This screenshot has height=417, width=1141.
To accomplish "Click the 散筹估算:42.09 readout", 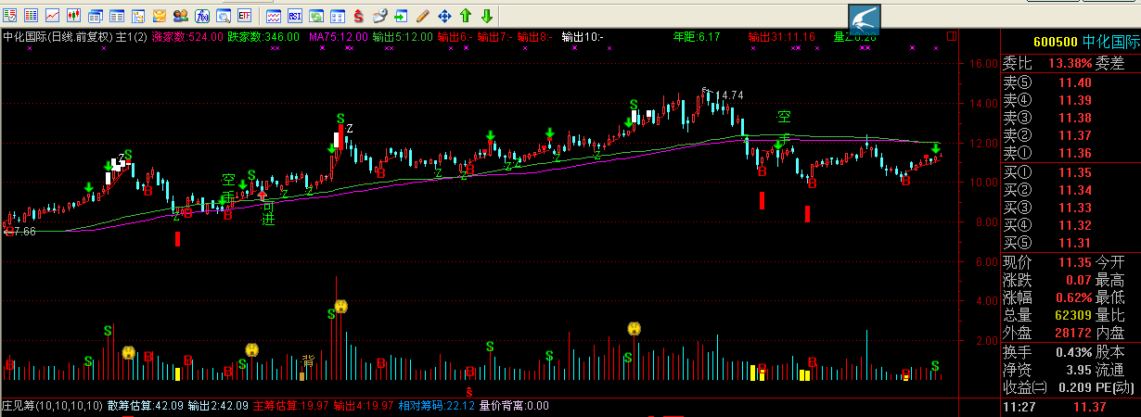I will tap(146, 406).
